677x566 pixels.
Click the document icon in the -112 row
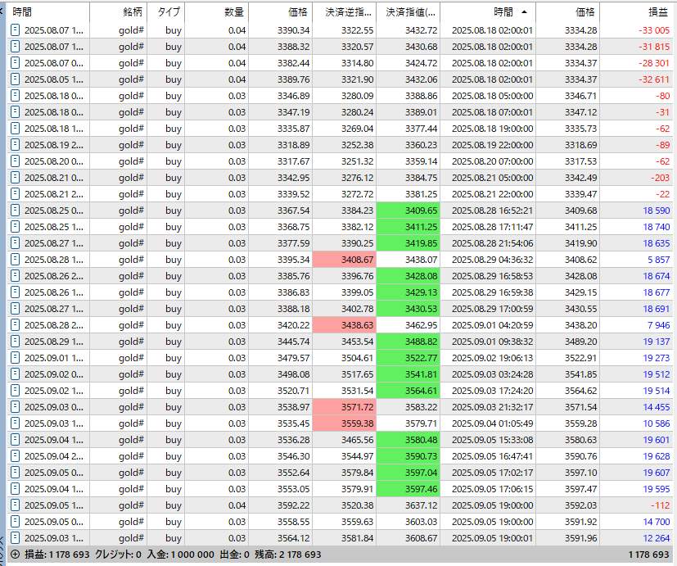pos(15,505)
